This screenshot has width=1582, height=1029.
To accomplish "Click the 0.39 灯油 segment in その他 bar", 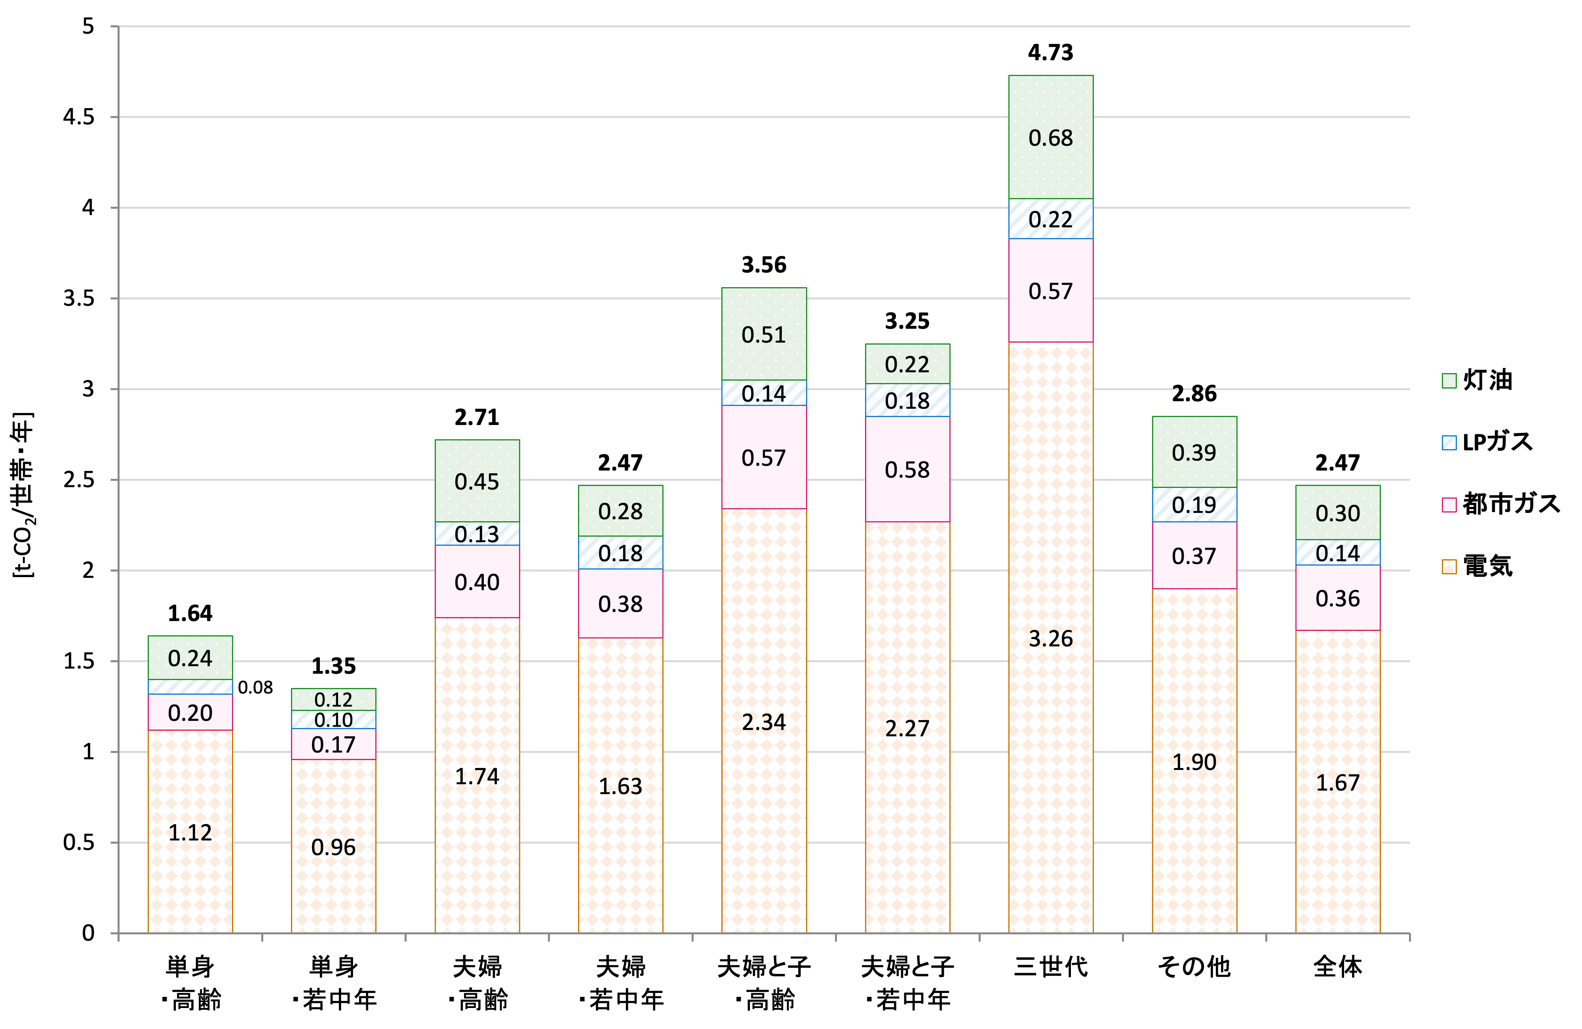I will pos(1194,452).
